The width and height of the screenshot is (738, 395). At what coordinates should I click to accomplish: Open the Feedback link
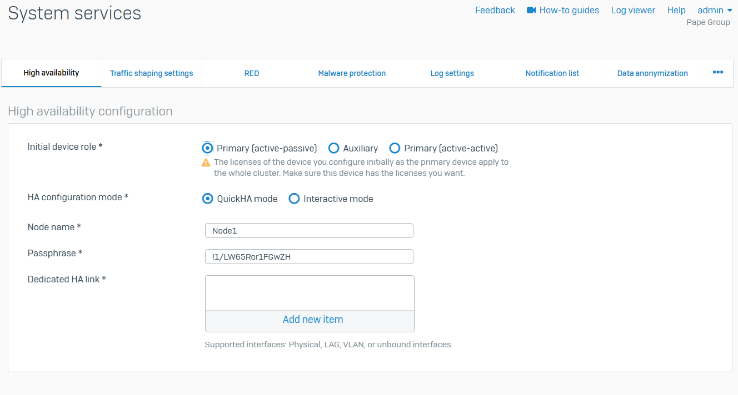point(495,11)
